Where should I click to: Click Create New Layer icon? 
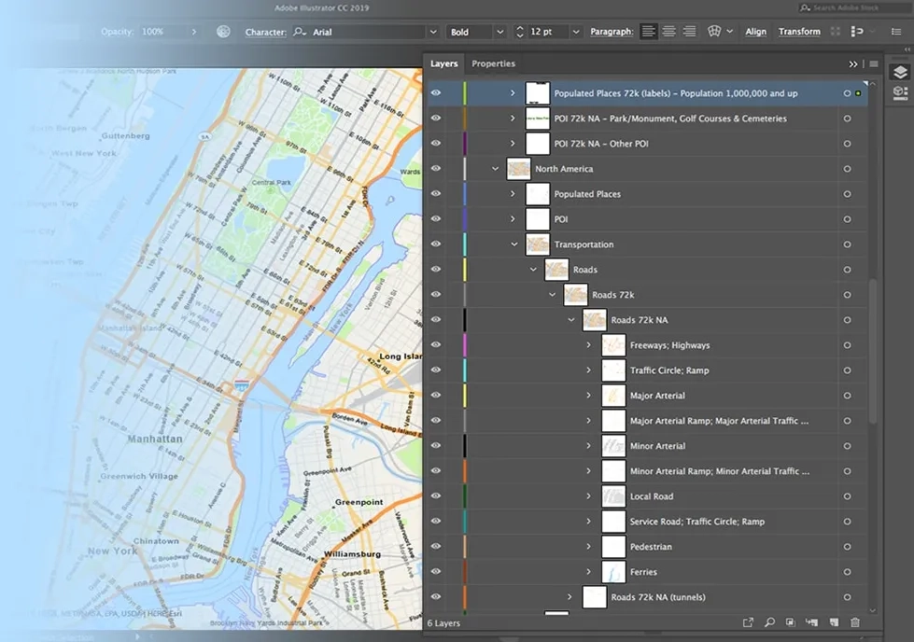point(834,622)
